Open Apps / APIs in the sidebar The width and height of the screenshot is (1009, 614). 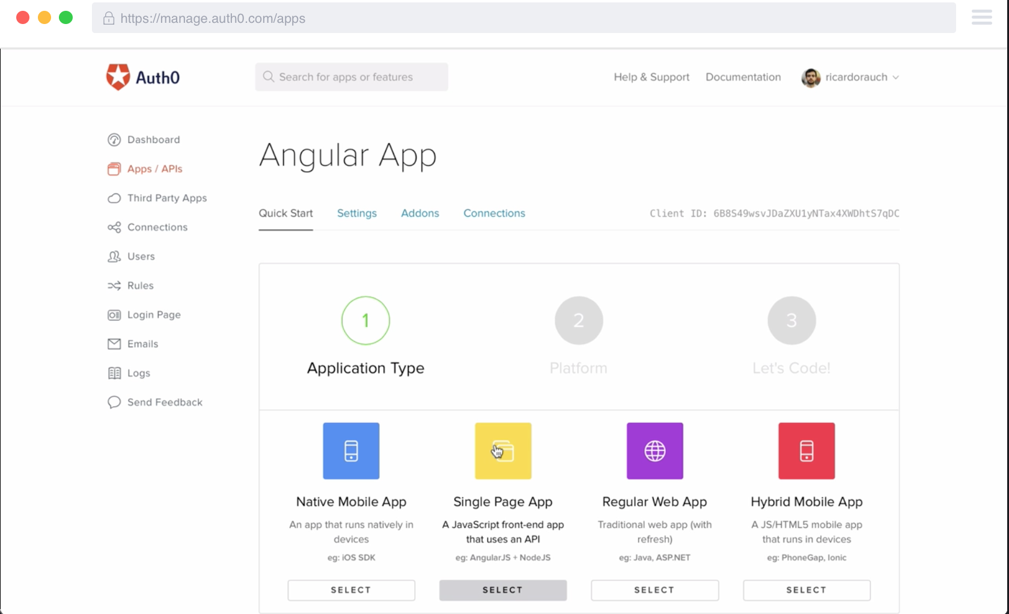pos(154,169)
